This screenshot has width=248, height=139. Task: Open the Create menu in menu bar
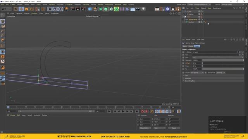13,5
